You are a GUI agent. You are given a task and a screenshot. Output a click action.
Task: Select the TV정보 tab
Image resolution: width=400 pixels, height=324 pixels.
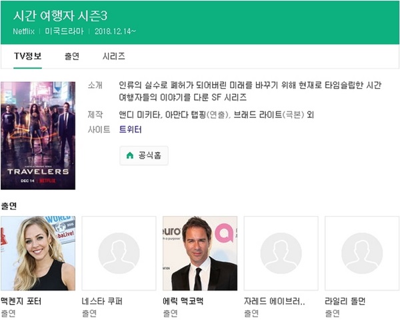(27, 56)
